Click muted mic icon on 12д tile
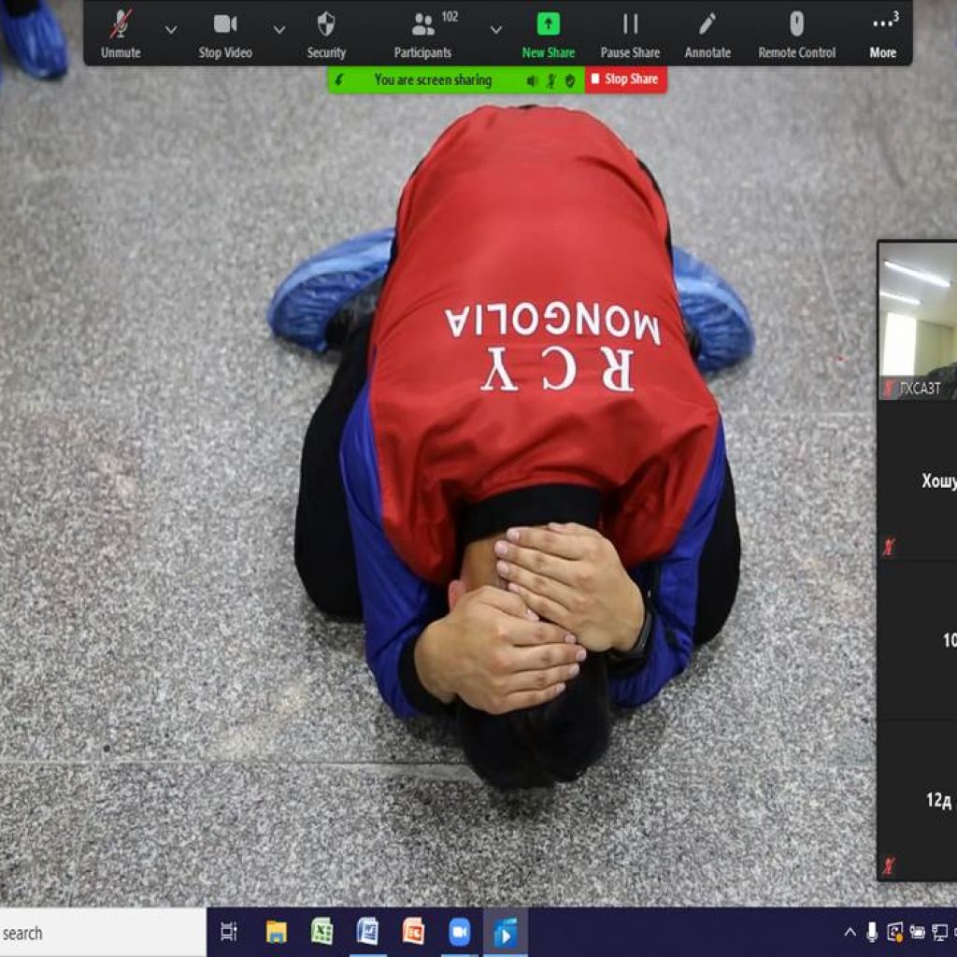Screen dimensions: 957x957 [x=889, y=865]
